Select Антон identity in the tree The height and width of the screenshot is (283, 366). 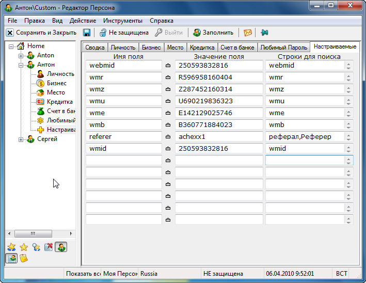pos(46,65)
